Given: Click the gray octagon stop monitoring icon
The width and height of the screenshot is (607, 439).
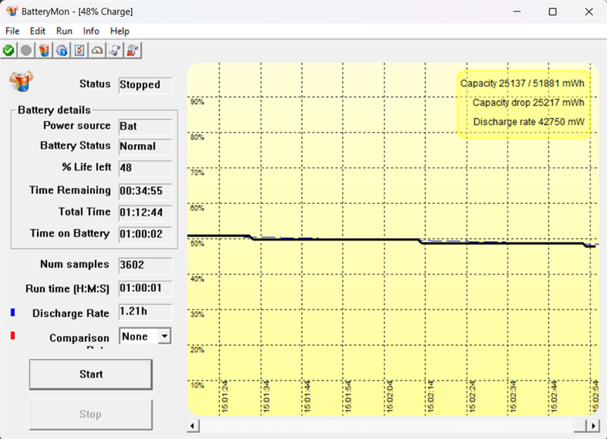Looking at the screenshot, I should click(x=26, y=50).
